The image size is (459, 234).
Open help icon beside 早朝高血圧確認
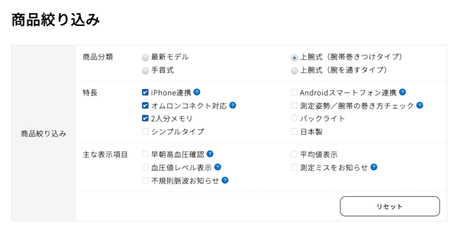210,154
